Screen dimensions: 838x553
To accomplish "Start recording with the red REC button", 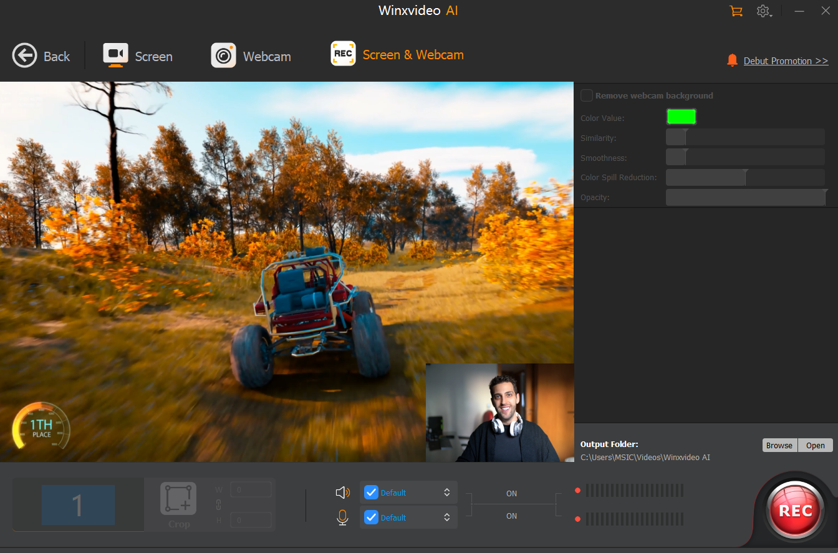I will click(796, 511).
